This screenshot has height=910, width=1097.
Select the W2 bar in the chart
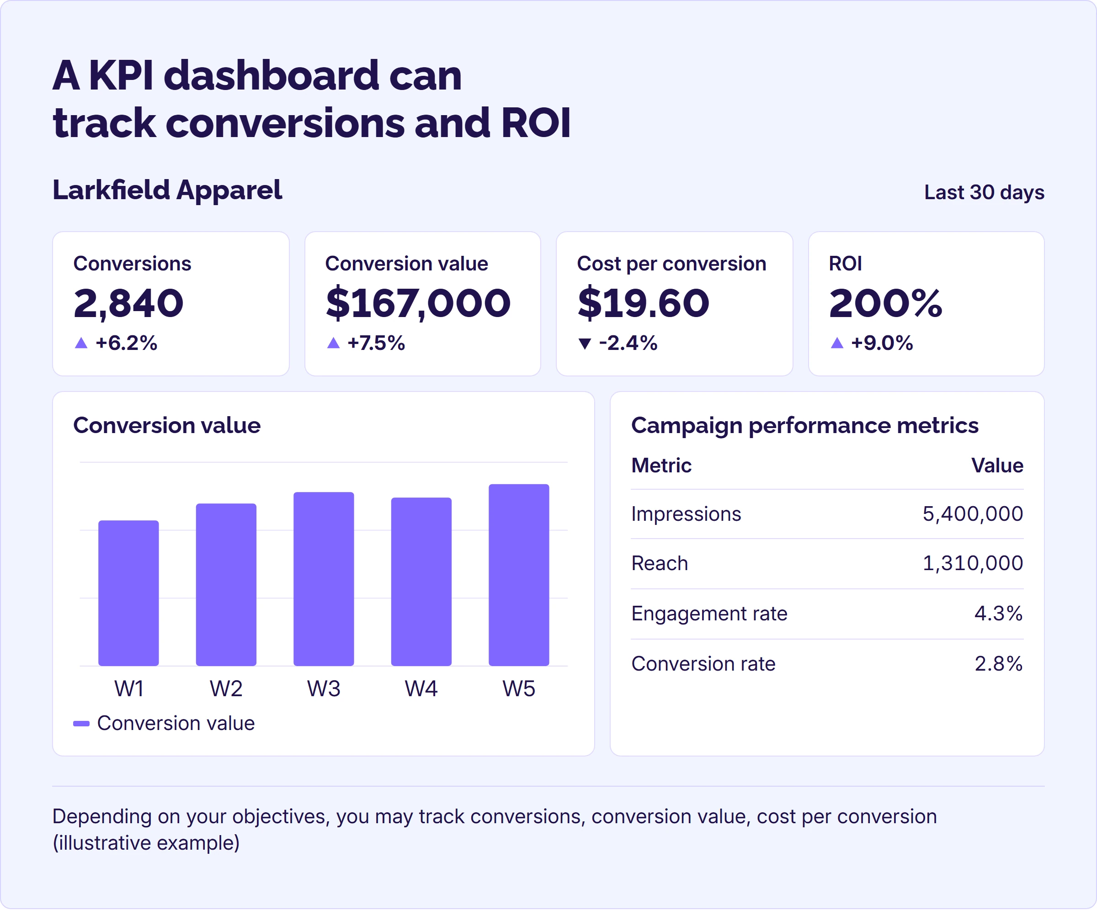(x=226, y=585)
